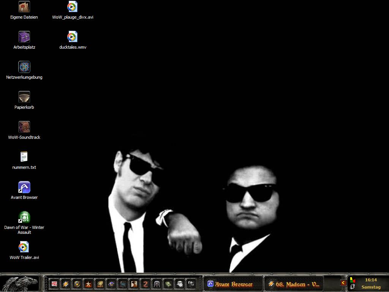
Task: Open the Eigene Dateien desktop icon
Action: [x=24, y=7]
